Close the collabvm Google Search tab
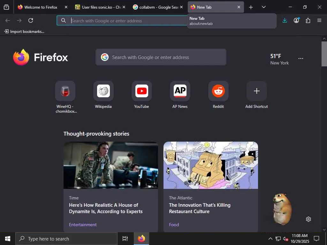327x245 pixels. (x=181, y=7)
